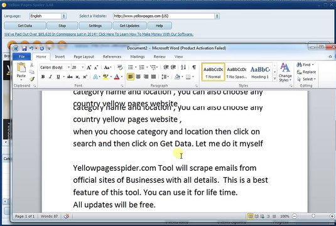Click the Format Painter brush icon

click(32, 79)
